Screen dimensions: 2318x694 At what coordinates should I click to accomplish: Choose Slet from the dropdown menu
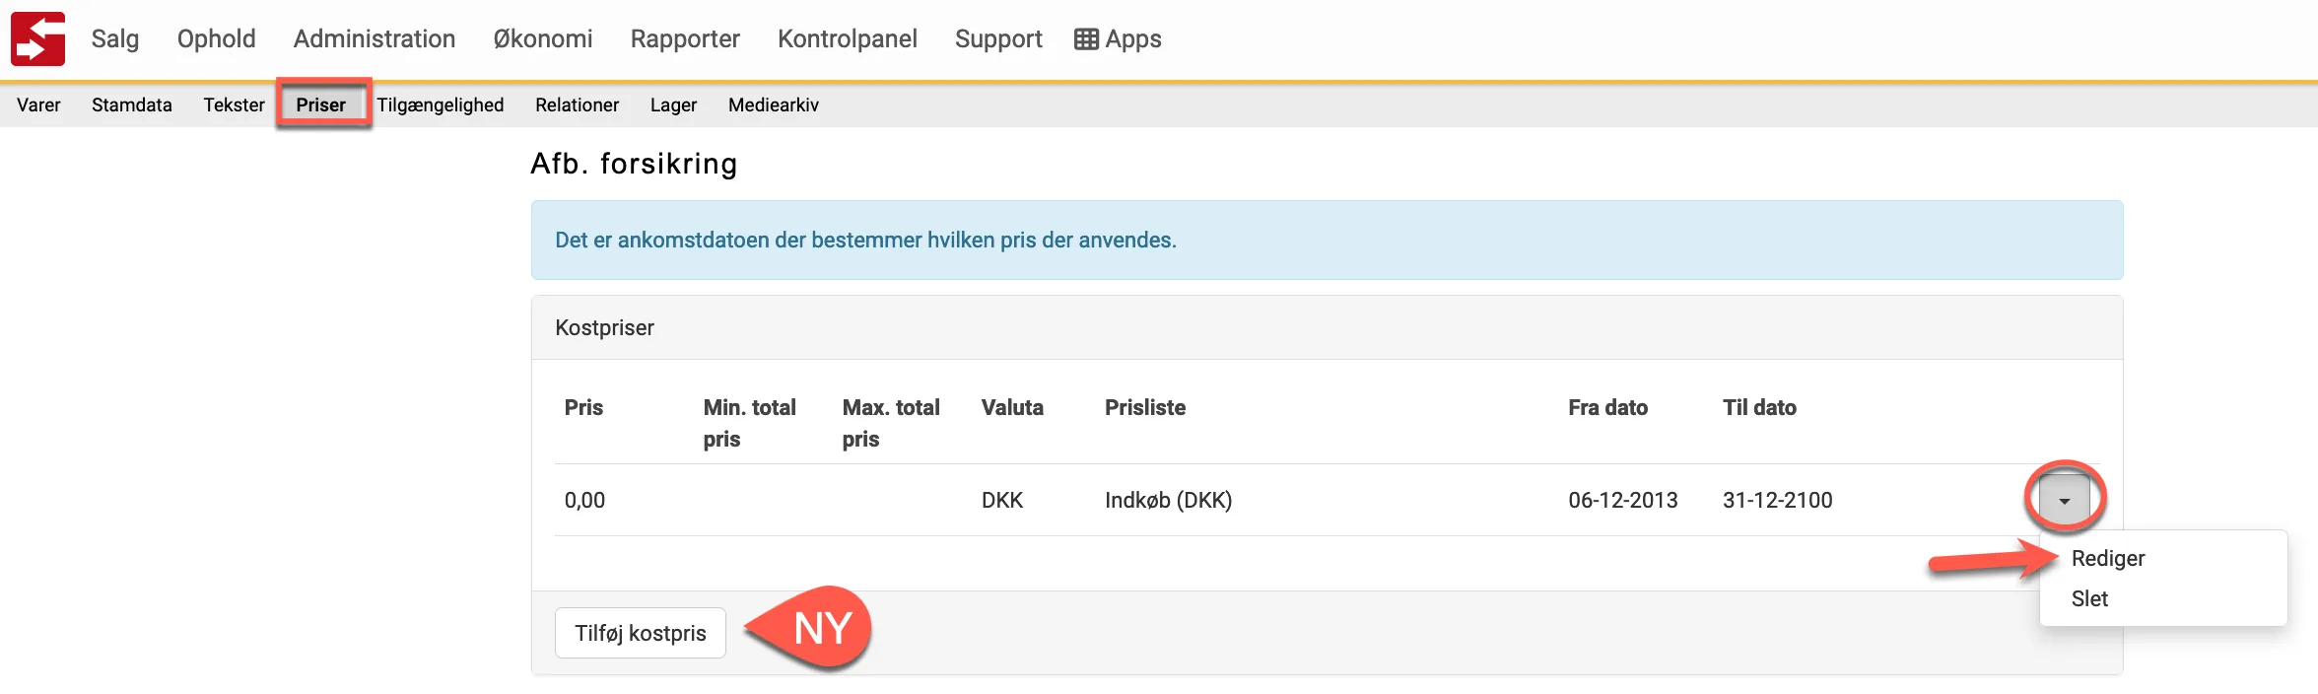2088,598
